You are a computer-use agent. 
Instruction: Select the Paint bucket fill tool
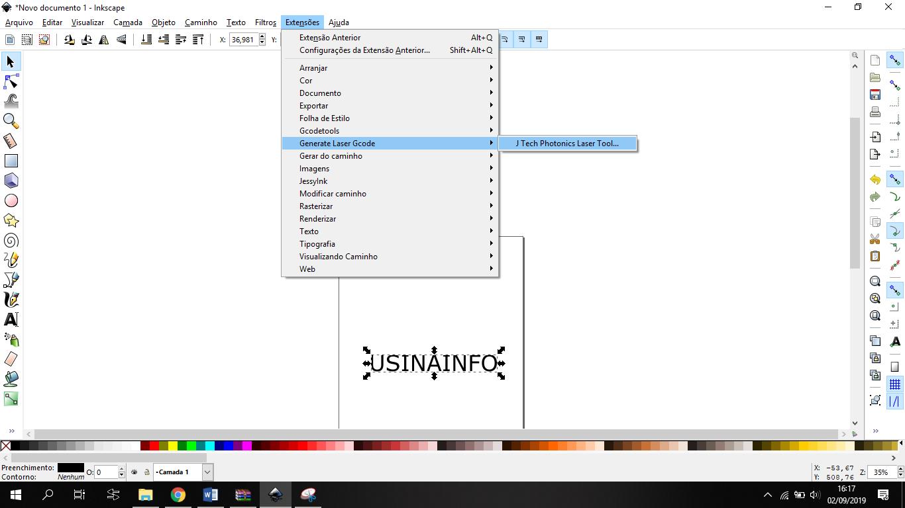[11, 379]
